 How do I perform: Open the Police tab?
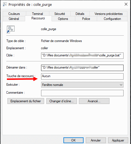(x=86, y=19)
